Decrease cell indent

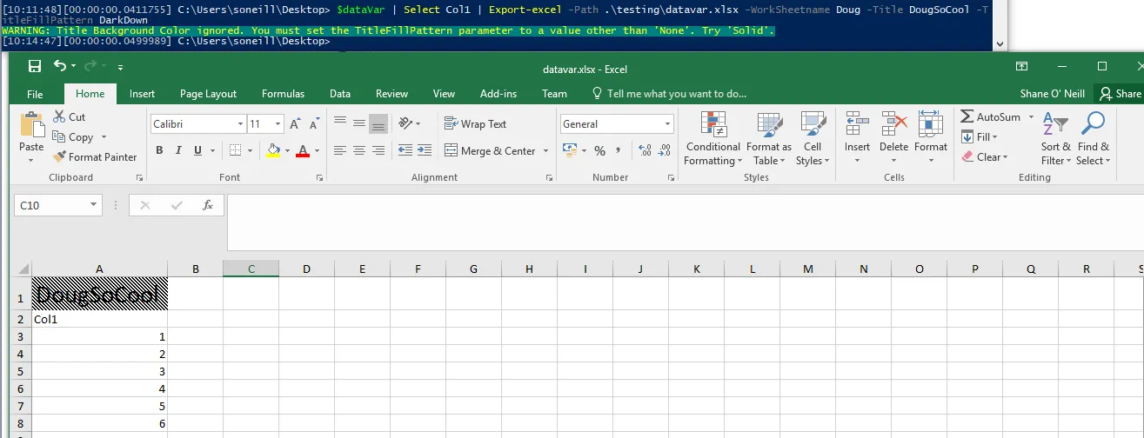pyautogui.click(x=405, y=150)
